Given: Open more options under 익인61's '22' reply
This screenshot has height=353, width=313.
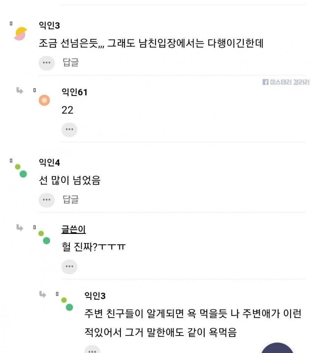Looking at the screenshot, I should pos(69,130).
